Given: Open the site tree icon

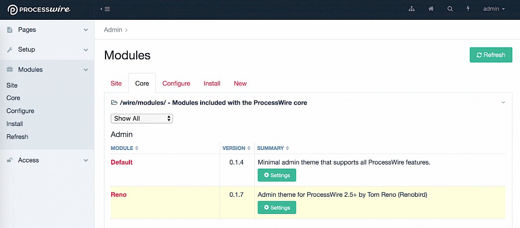Looking at the screenshot, I should 411,9.
